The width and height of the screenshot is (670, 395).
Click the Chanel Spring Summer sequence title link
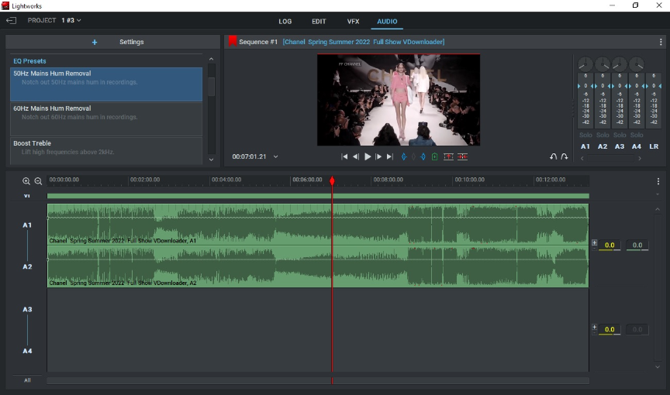(x=364, y=42)
